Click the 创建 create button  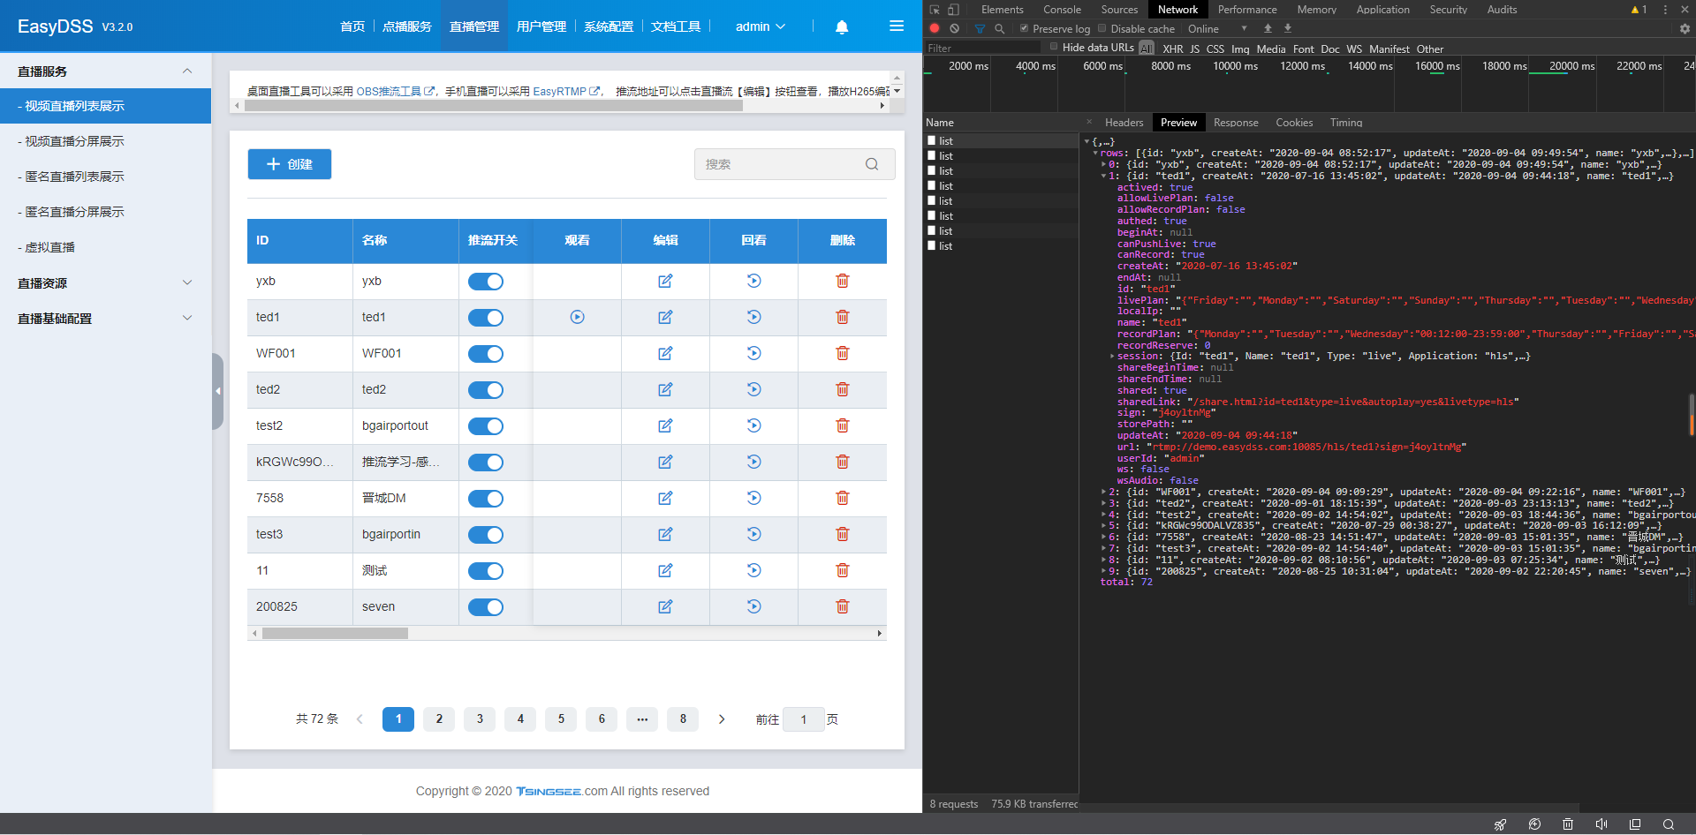(x=290, y=164)
